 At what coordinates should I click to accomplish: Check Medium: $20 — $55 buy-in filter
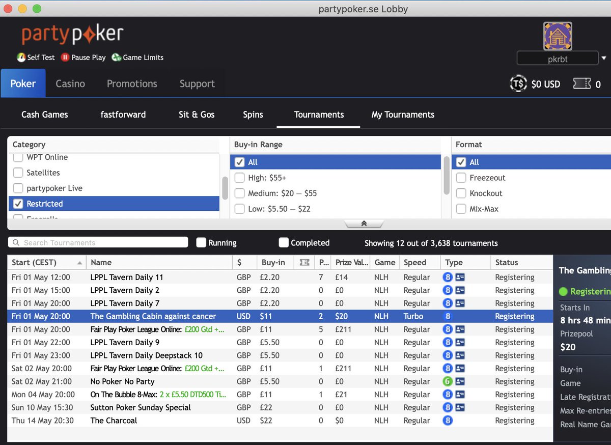pyautogui.click(x=239, y=193)
